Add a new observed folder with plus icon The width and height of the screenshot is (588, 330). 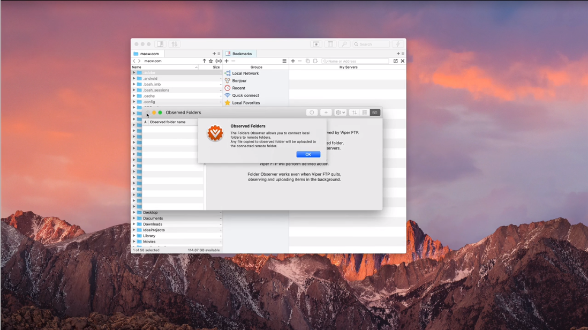pos(326,112)
